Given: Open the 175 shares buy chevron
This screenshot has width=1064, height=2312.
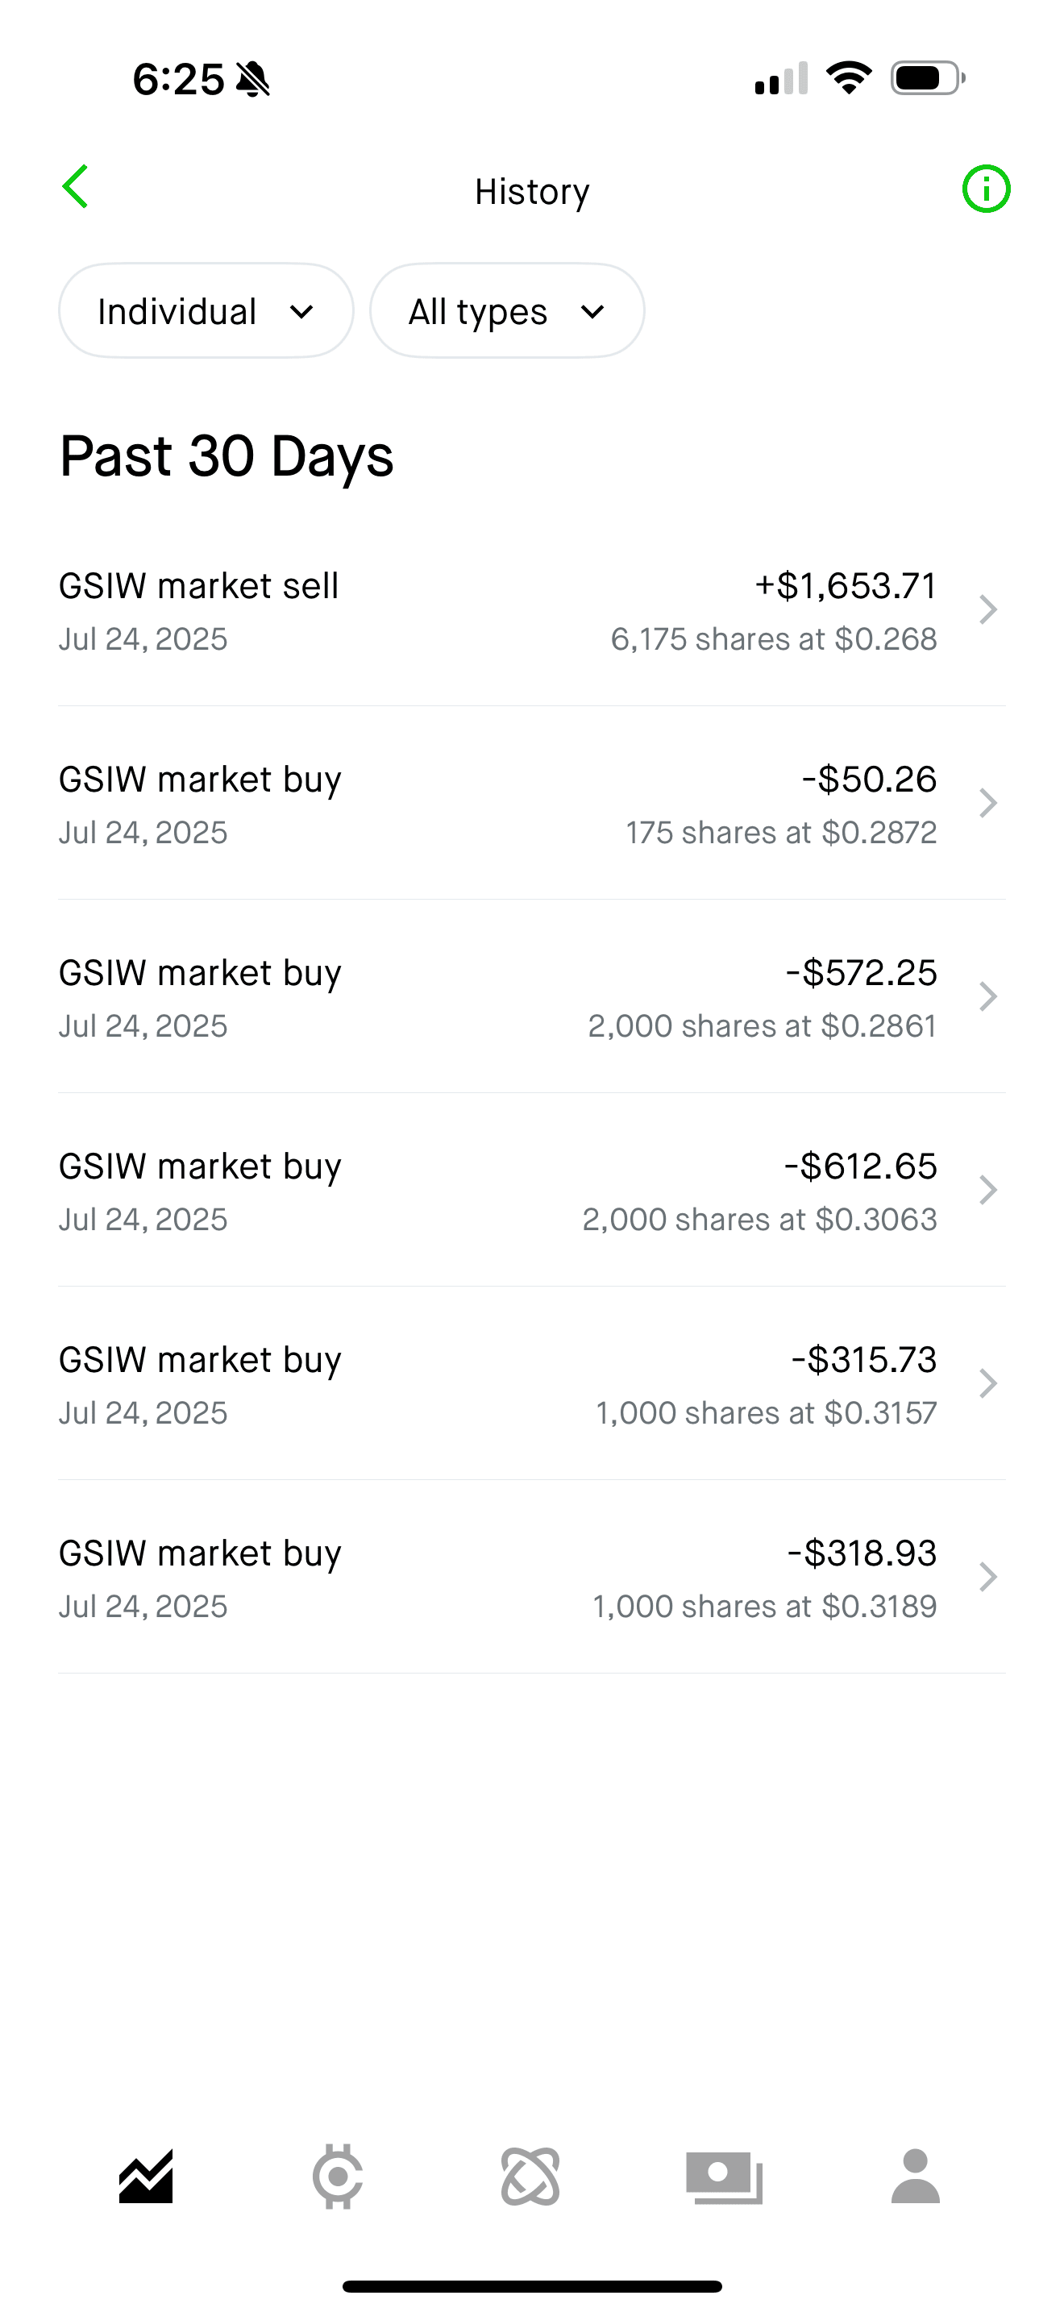Looking at the screenshot, I should point(987,803).
